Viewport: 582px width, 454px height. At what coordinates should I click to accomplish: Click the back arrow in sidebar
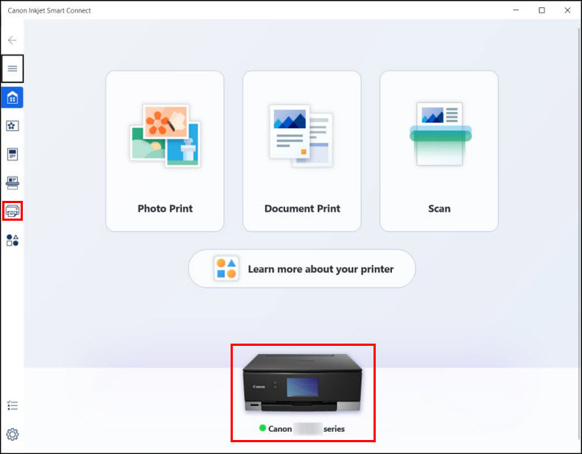click(13, 40)
